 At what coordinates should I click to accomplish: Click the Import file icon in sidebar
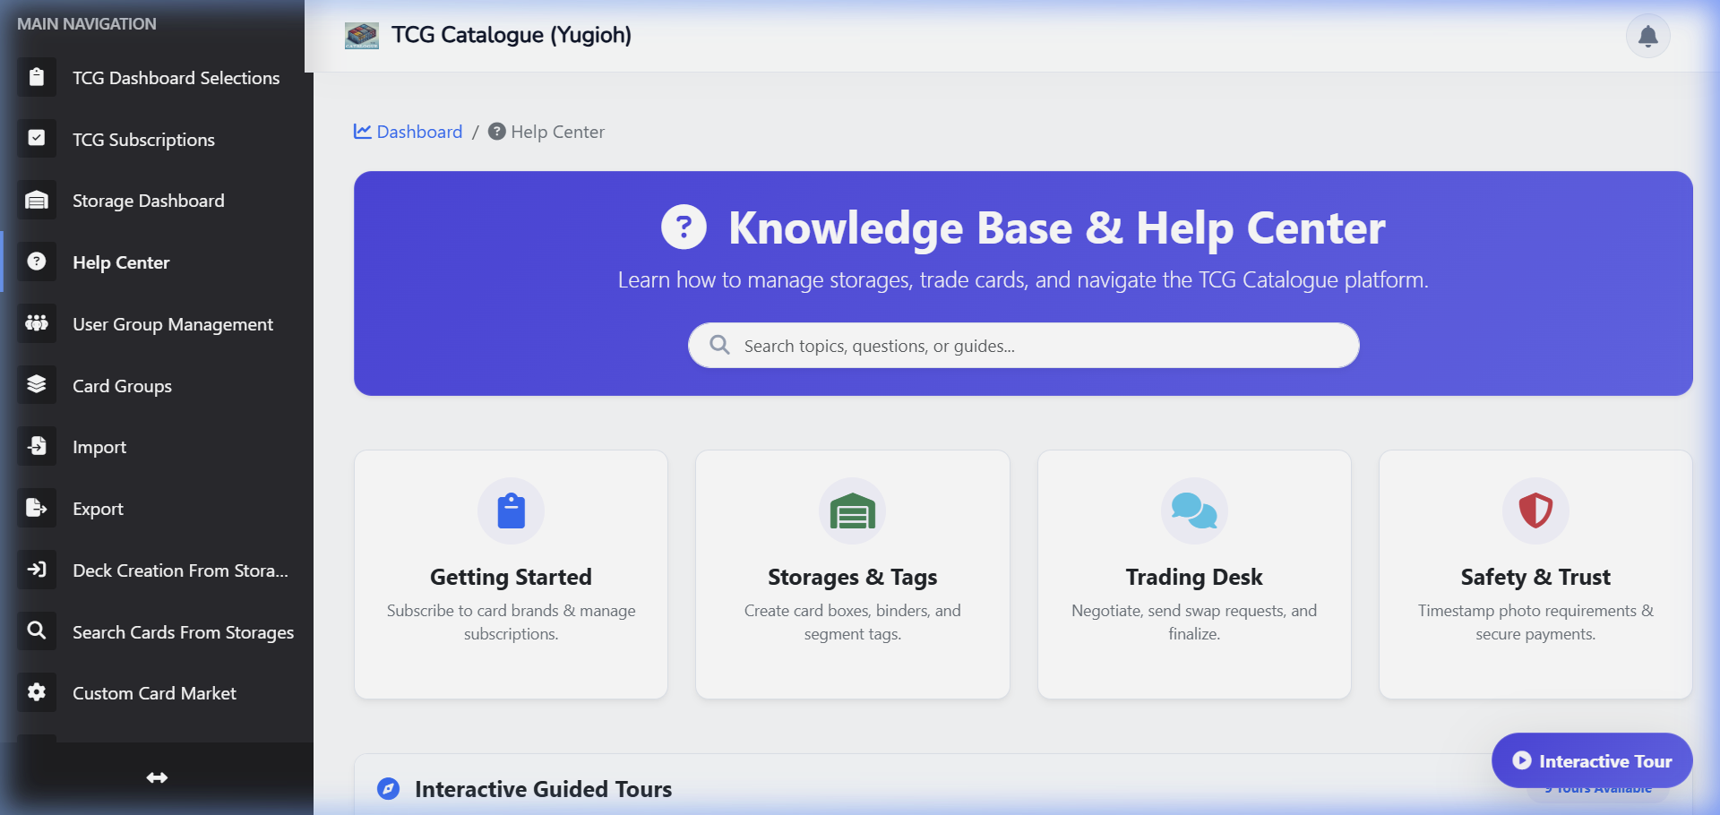click(x=36, y=446)
